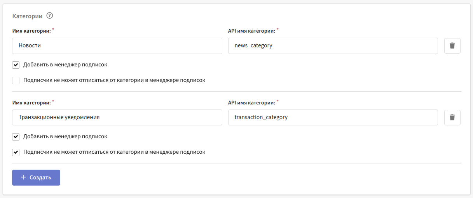Image resolution: width=473 pixels, height=198 pixels.
Task: Select the transaction_category API name input
Action: (333, 117)
